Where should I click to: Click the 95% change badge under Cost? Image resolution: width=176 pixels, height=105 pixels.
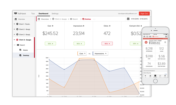(50, 44)
